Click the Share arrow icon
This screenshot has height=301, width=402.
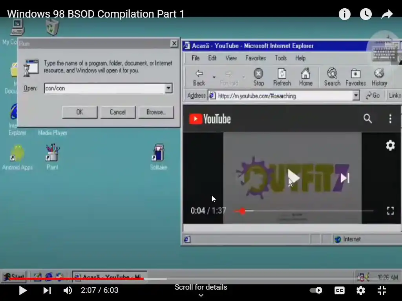[x=387, y=14]
